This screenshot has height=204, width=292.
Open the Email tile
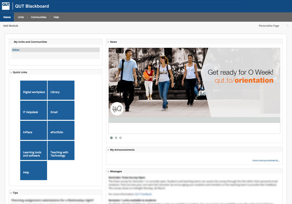61,110
